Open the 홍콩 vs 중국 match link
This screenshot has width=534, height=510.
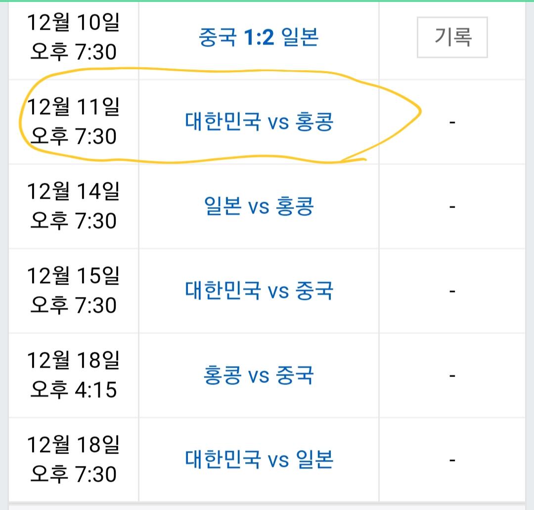tap(259, 375)
